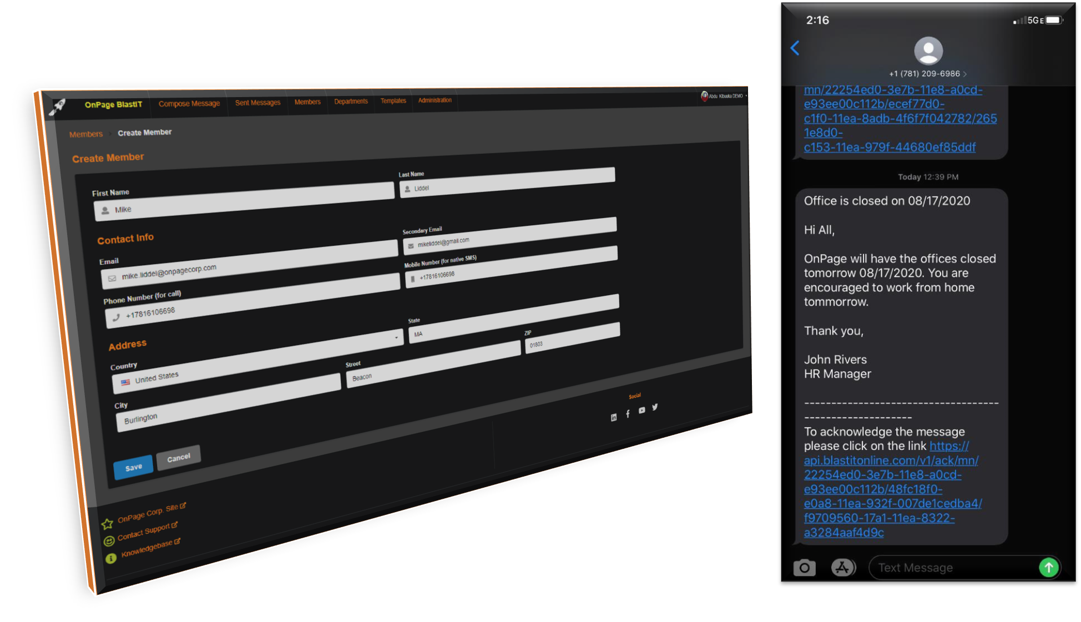
Task: Tap the +1 (781) 209-6986 contact number
Action: pyautogui.click(x=927, y=73)
